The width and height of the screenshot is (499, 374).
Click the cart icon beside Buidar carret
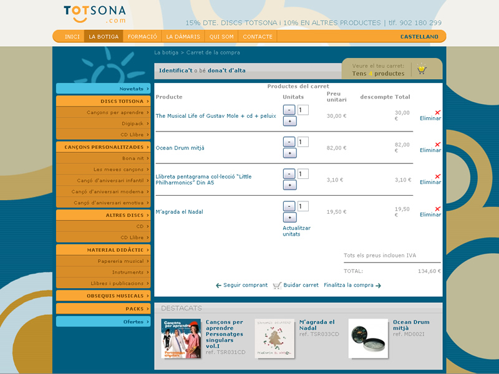click(277, 285)
